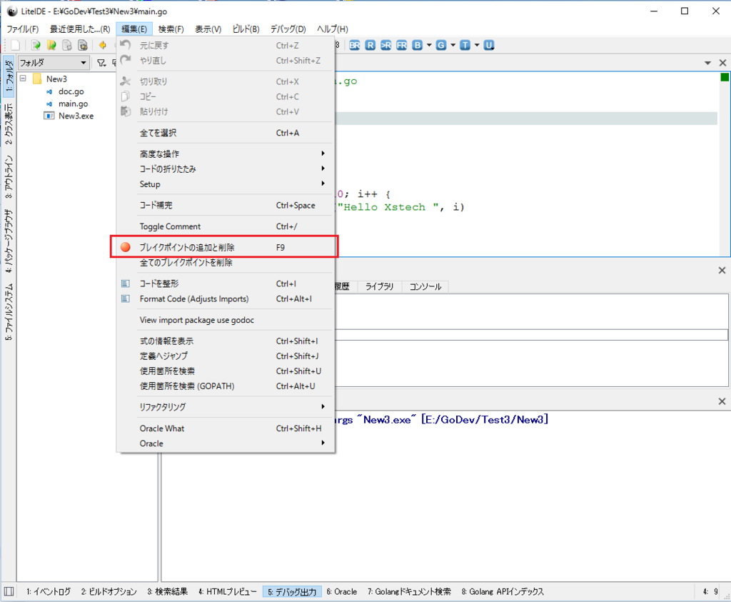Choose View import package use godoc

[x=226, y=320]
